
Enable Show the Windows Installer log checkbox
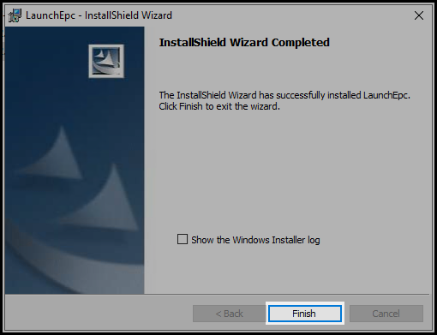[183, 239]
